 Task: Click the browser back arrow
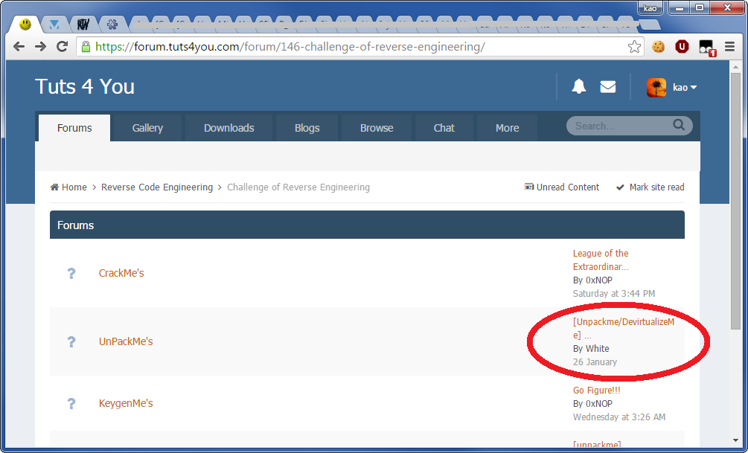19,47
